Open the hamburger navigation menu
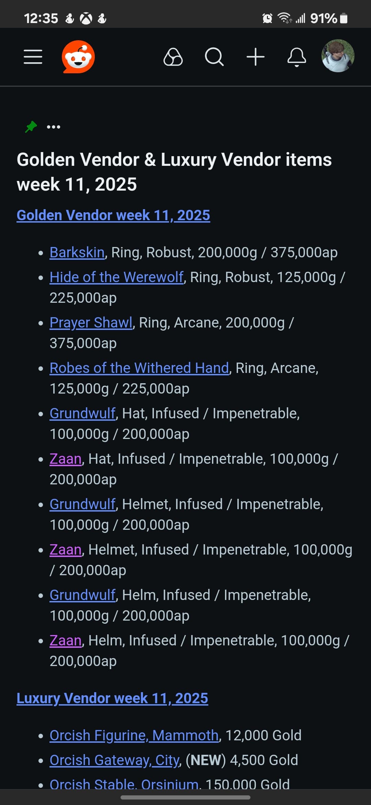Screen dimensions: 371x805 pyautogui.click(x=33, y=57)
